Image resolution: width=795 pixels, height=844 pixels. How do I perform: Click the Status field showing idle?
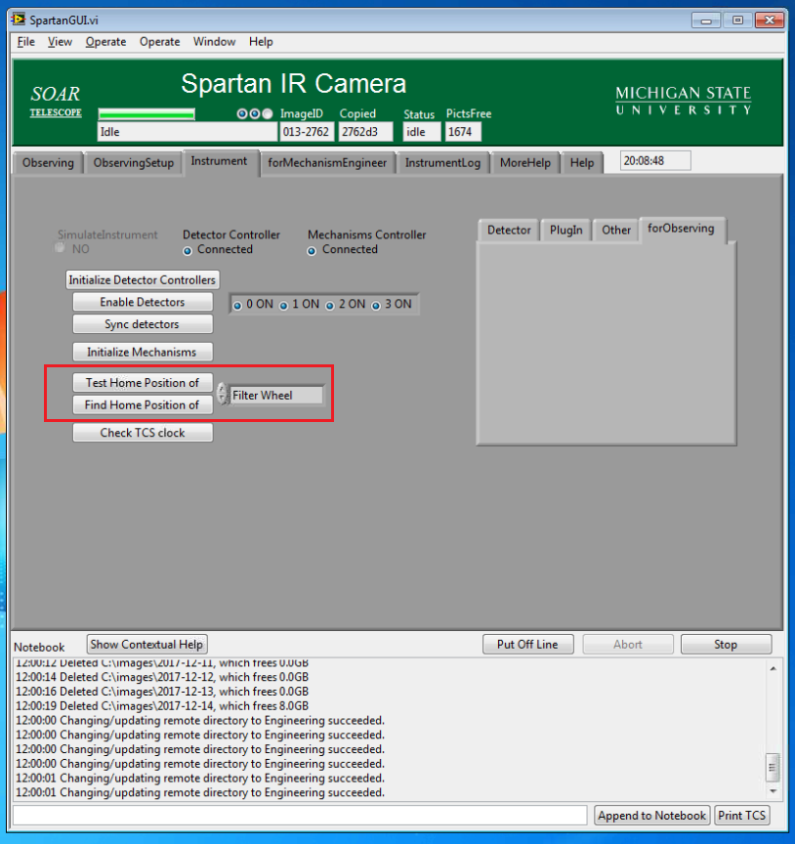(x=422, y=132)
